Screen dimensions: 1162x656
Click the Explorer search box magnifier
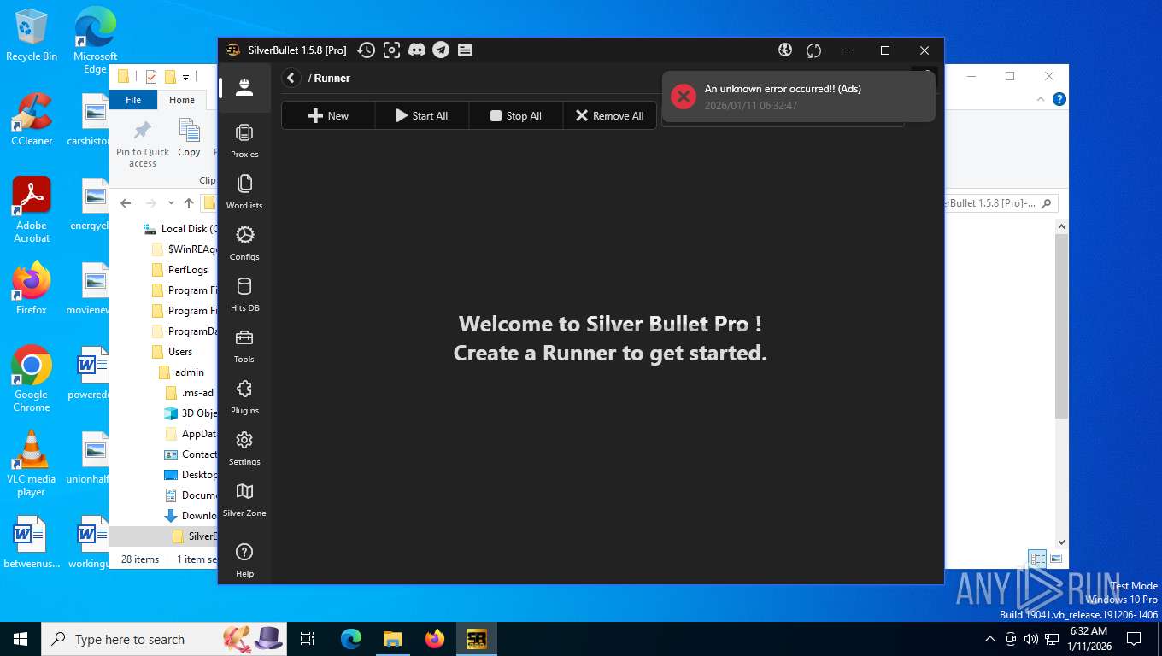(1048, 203)
